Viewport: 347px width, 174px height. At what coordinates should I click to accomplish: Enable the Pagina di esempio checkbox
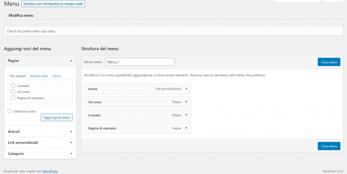(x=13, y=98)
